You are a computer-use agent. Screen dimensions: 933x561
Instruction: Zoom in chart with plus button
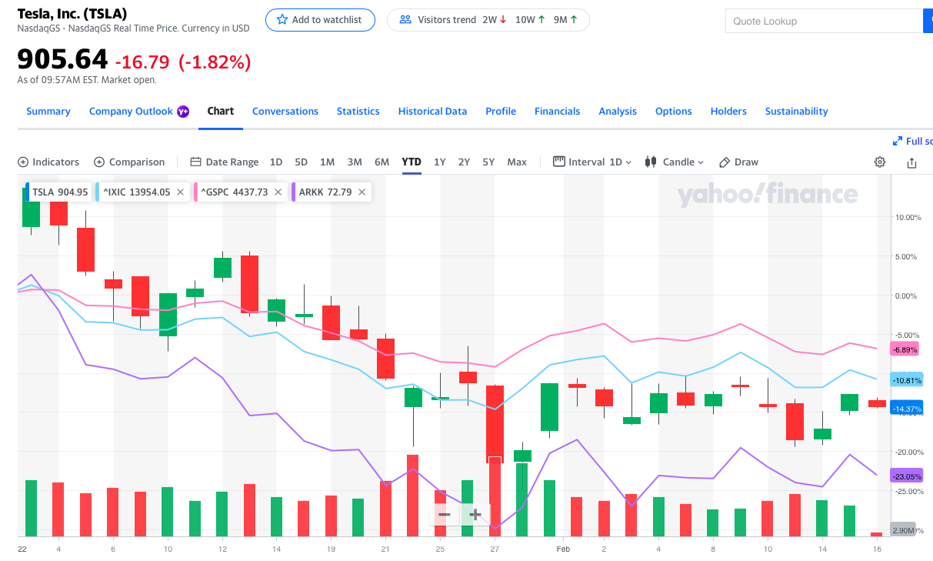click(x=475, y=514)
